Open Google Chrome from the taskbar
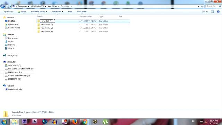 point(85,122)
